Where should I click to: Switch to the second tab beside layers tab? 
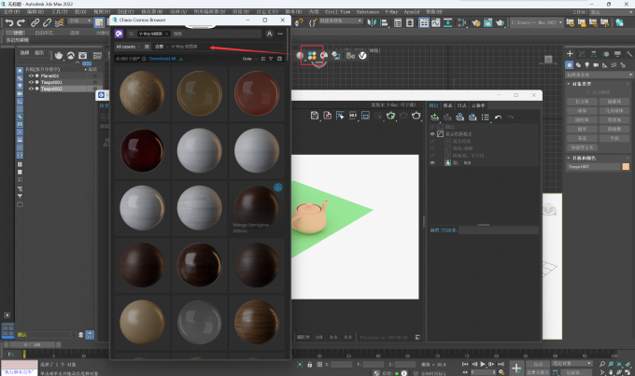click(x=447, y=105)
